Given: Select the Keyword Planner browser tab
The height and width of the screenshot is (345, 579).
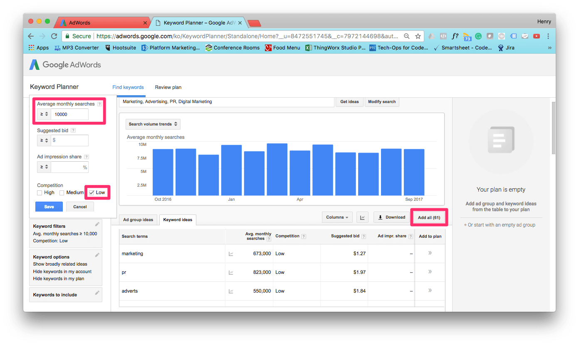Looking at the screenshot, I should 200,23.
